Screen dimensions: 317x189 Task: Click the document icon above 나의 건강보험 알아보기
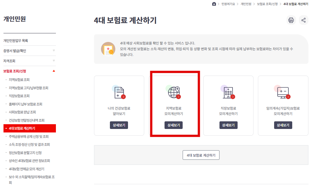[119, 92]
